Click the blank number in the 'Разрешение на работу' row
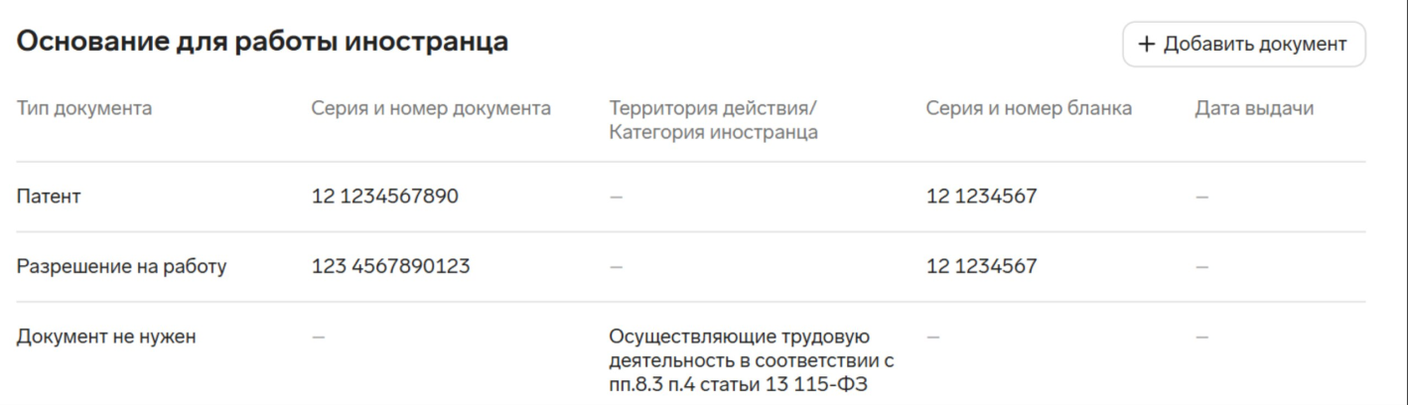Viewport: 1408px width, 405px height. tap(981, 266)
